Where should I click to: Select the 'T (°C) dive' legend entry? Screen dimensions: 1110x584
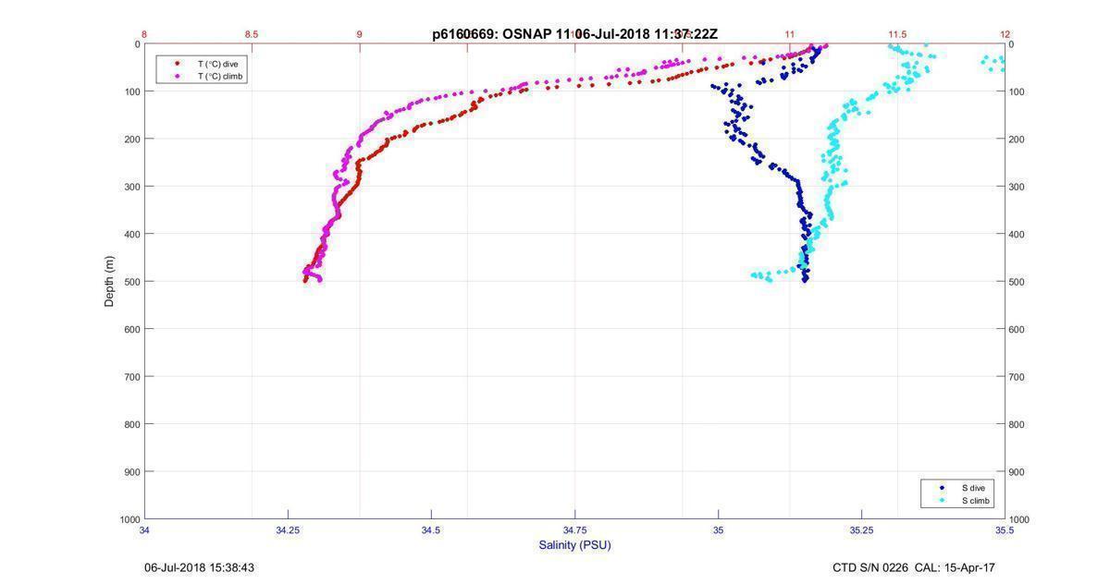(218, 64)
